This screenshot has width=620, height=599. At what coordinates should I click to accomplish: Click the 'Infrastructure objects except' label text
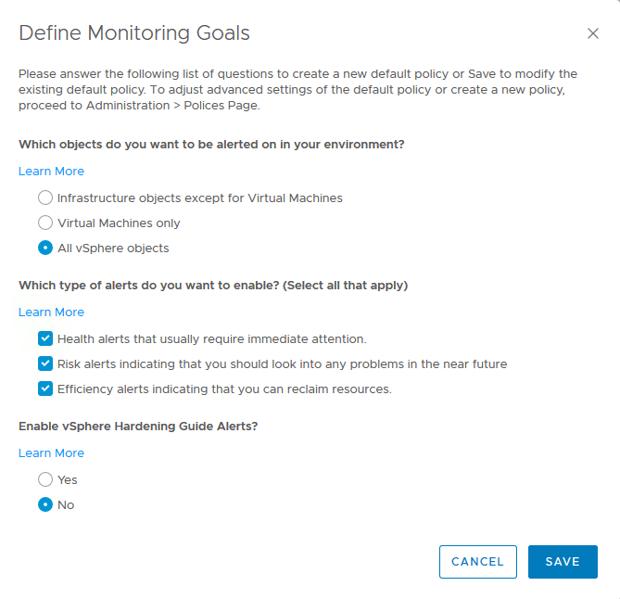pos(199,198)
